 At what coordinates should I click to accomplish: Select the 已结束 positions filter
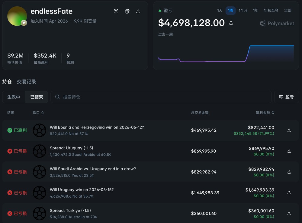coord(37,97)
